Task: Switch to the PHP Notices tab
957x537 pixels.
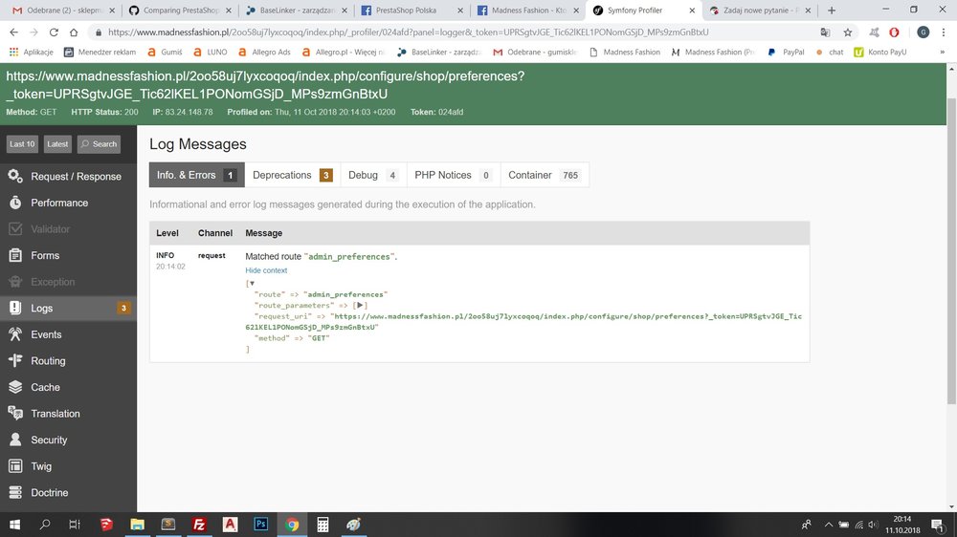Action: point(454,175)
